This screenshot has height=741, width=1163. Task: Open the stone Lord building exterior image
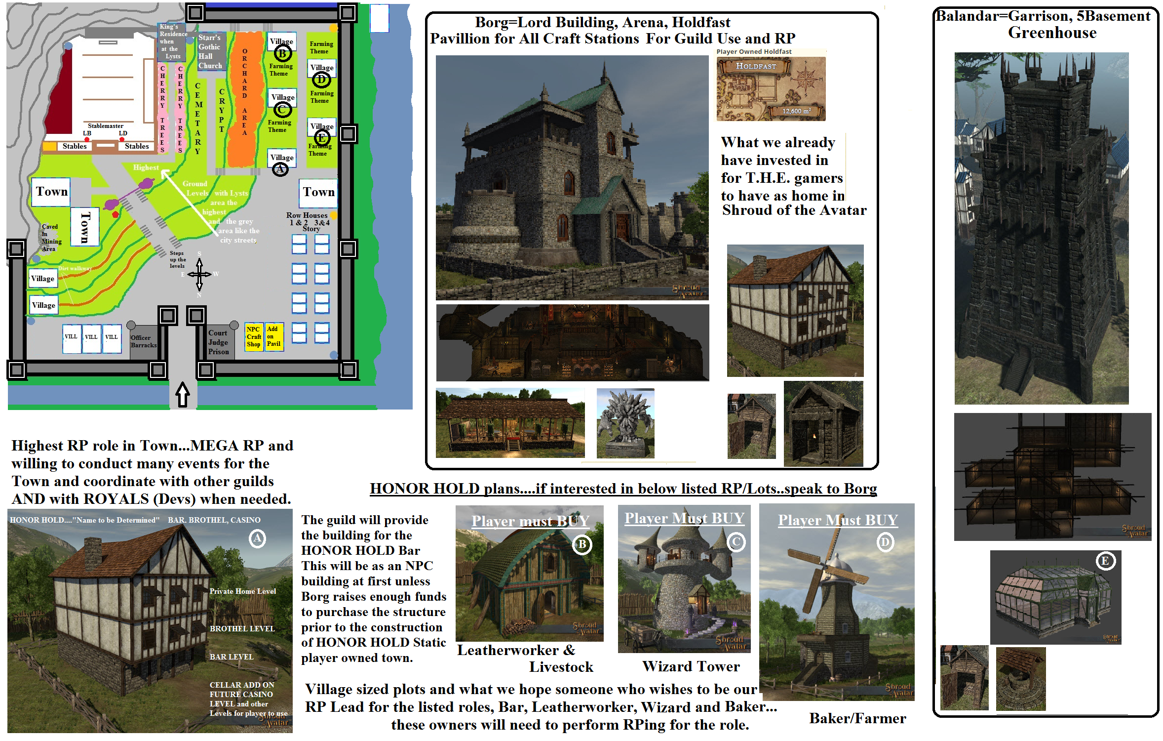(x=572, y=177)
